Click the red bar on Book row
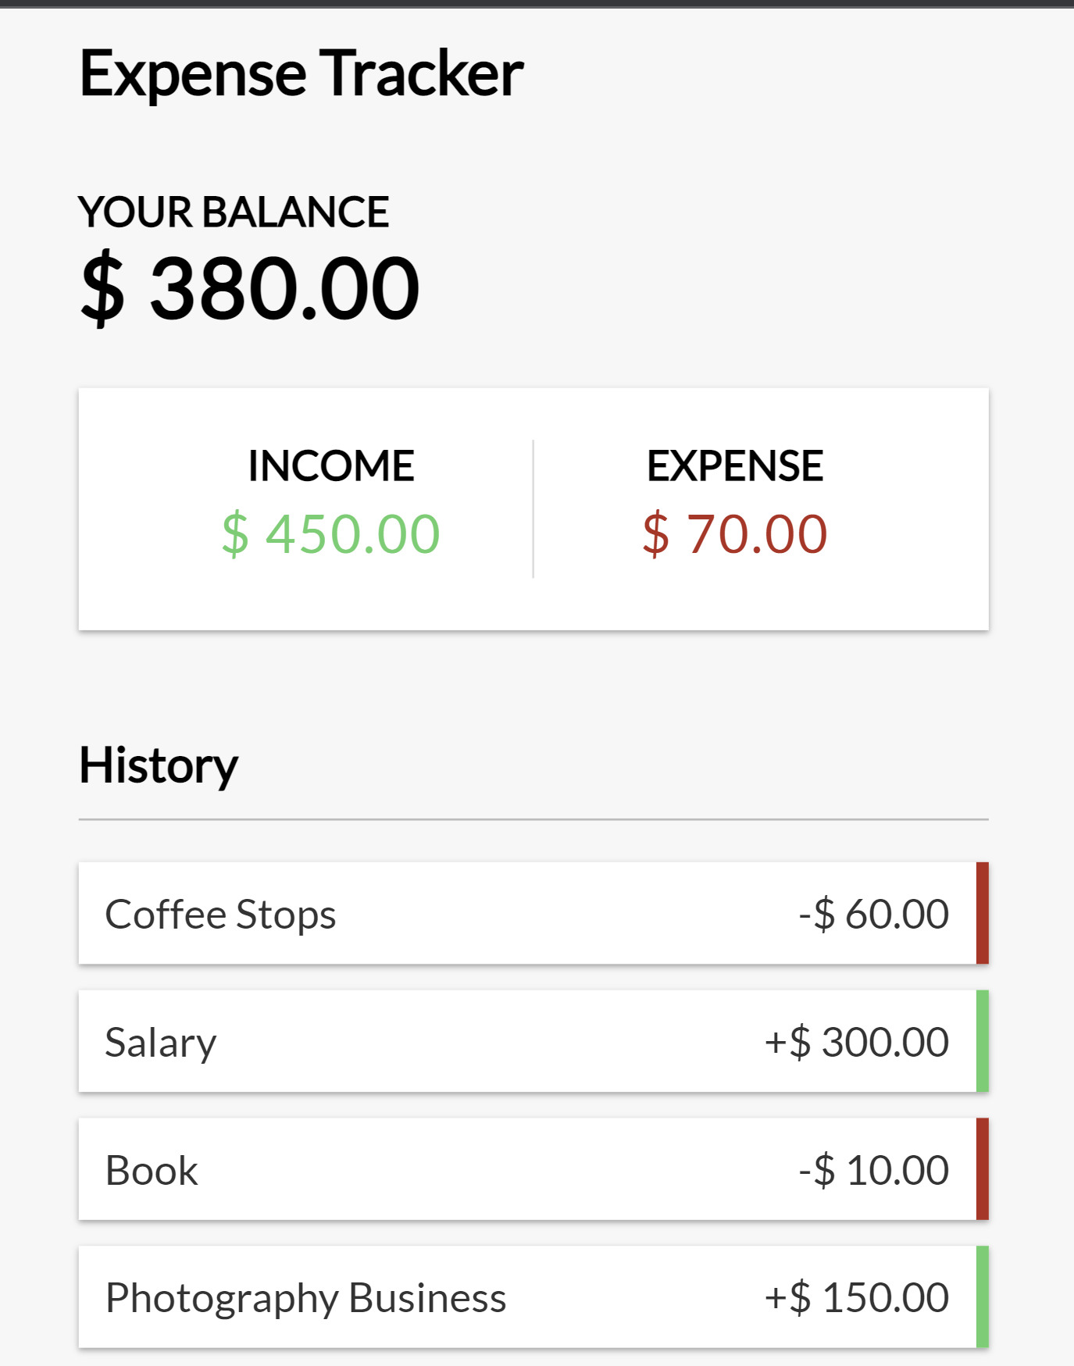This screenshot has width=1074, height=1366. coord(983,1169)
